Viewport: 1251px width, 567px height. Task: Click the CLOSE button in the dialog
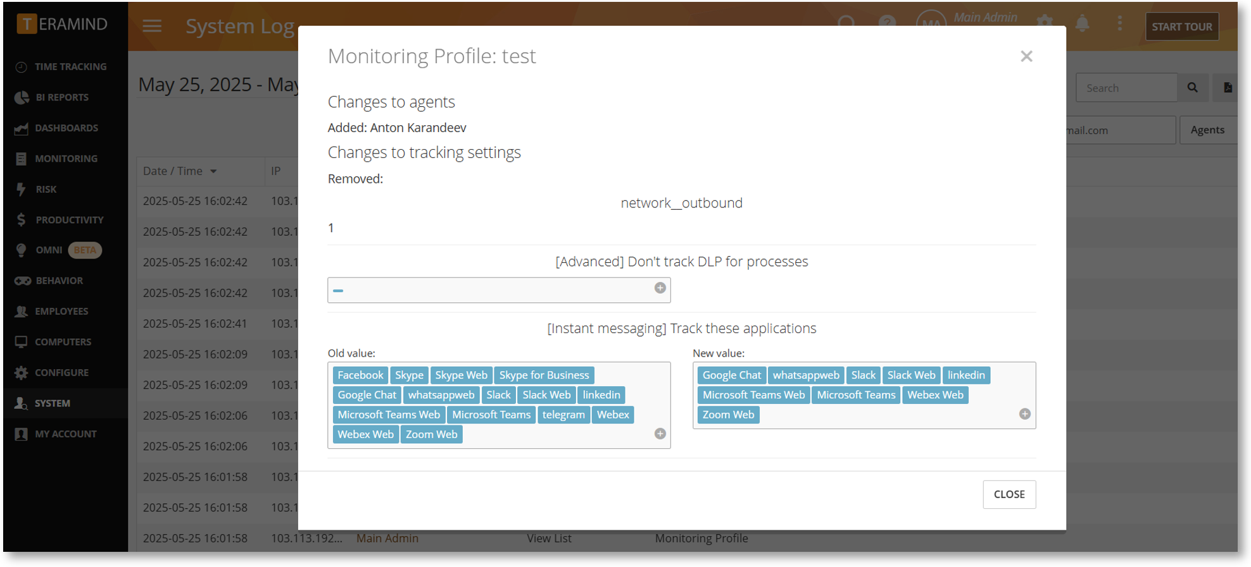(x=1009, y=494)
